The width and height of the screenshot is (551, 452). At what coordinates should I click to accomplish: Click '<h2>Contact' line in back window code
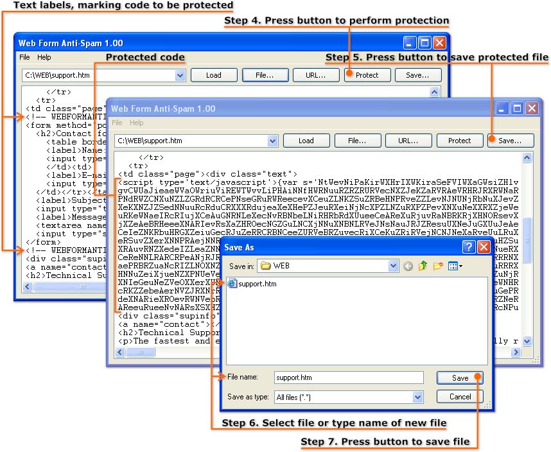click(71, 134)
